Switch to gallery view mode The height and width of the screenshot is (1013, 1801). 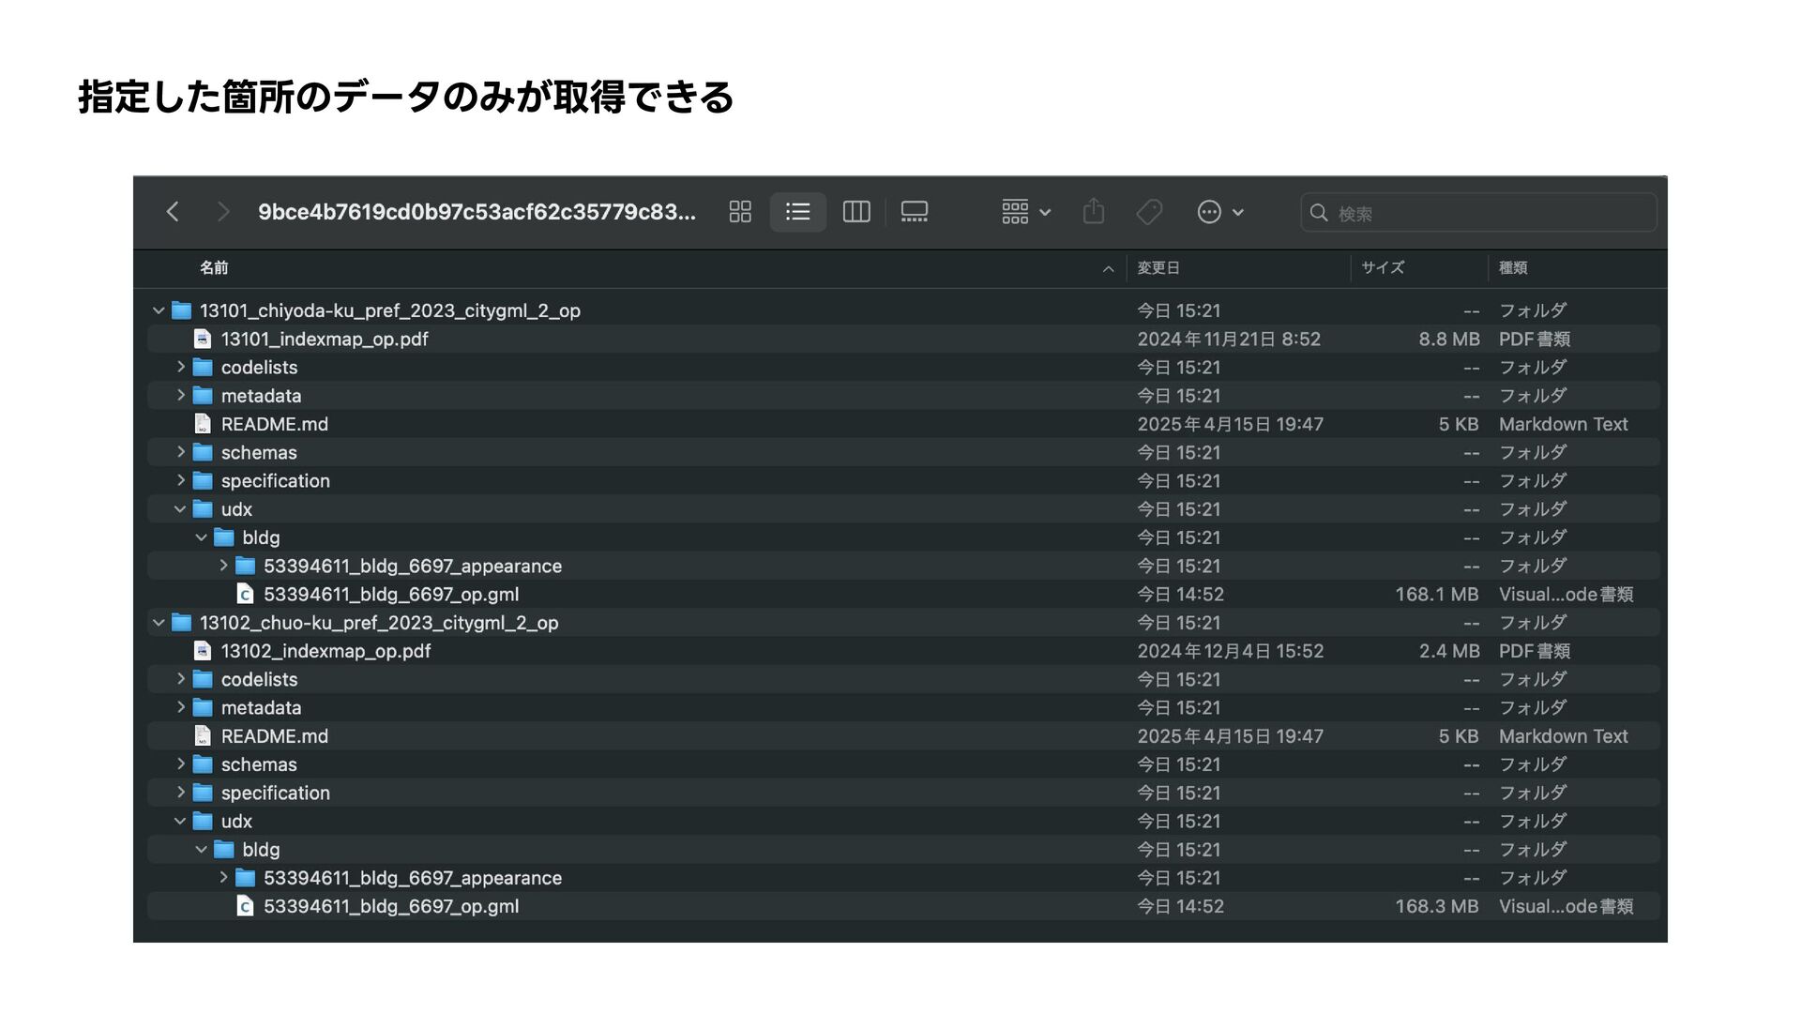click(x=914, y=212)
